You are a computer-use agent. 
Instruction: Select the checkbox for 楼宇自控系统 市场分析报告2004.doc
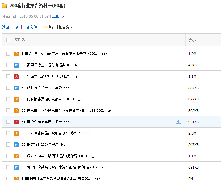coord(8,167)
